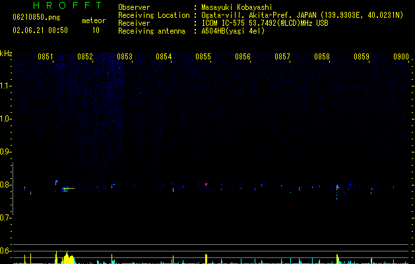Click the widest yellow intensity peak in bottom graph
The height and width of the screenshot is (264, 415).
pos(69,258)
